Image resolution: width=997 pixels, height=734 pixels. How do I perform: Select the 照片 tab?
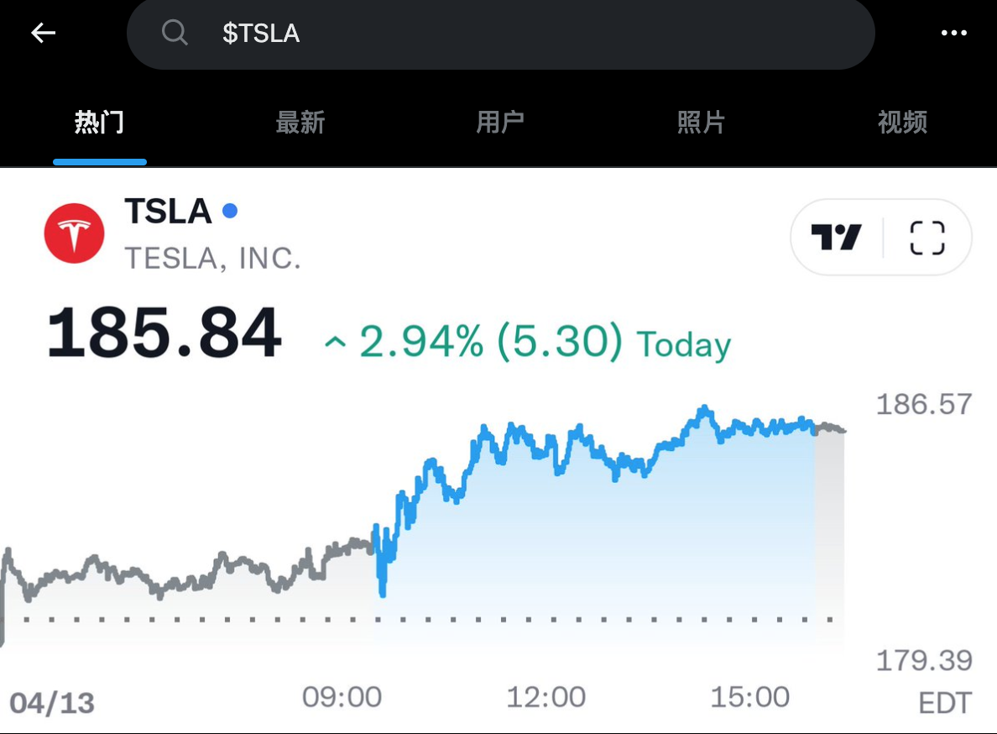[x=702, y=122]
